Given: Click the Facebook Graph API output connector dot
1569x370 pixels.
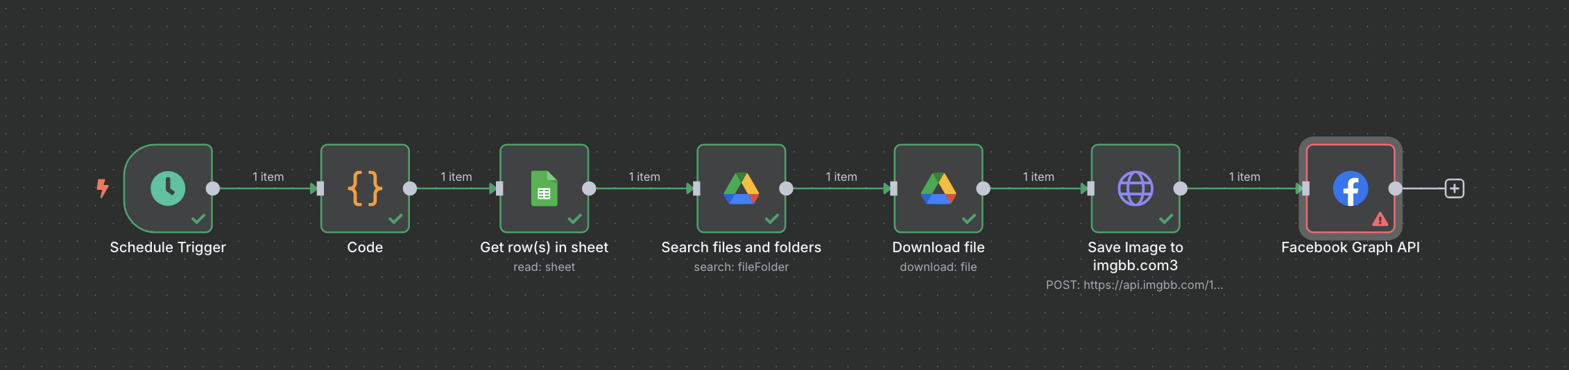Looking at the screenshot, I should 1395,188.
